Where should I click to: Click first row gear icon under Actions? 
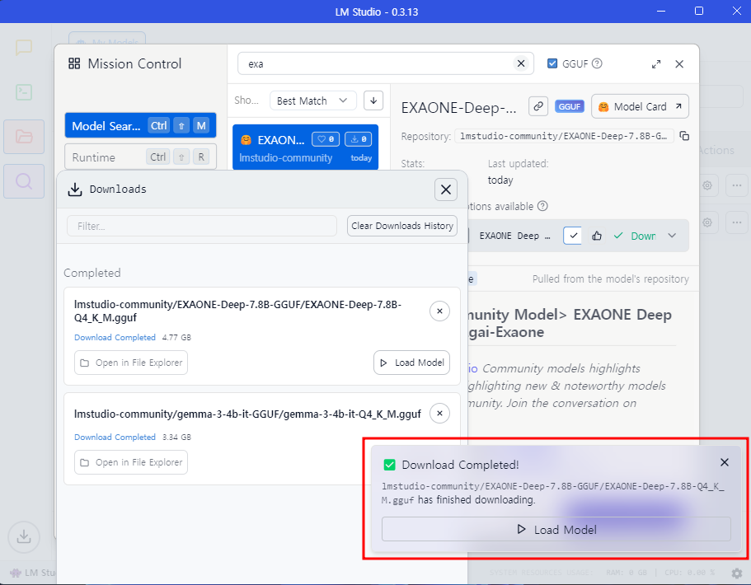point(707,185)
